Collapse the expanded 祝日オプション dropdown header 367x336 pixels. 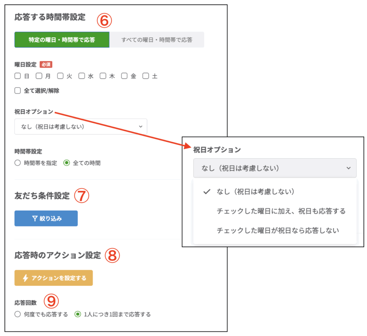coord(275,168)
